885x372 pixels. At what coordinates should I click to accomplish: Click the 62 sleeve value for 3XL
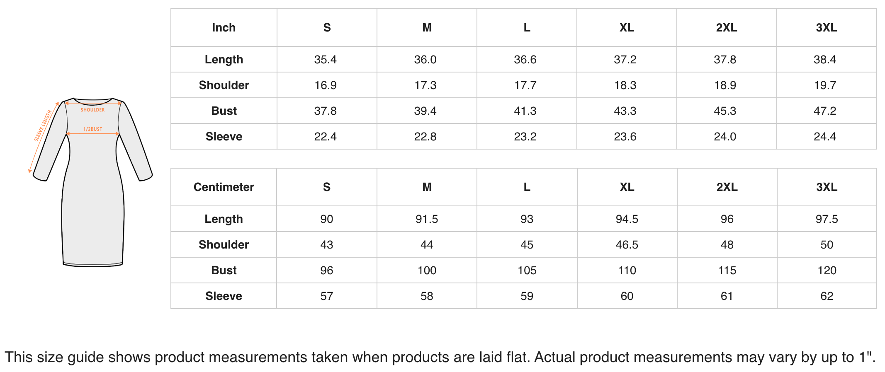pyautogui.click(x=827, y=296)
